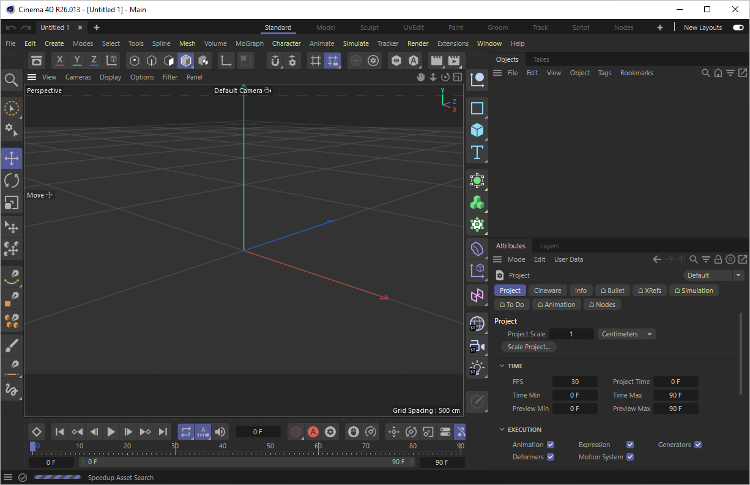
Task: Click the X-axis lock icon
Action: (59, 61)
